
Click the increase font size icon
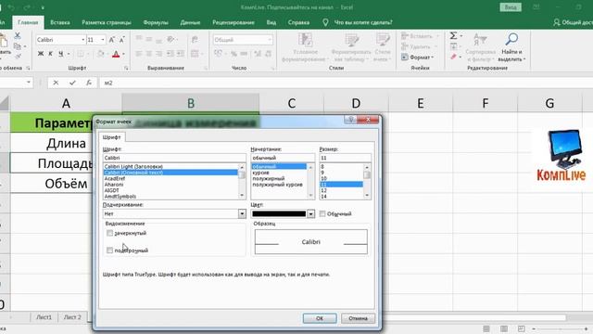coord(112,40)
